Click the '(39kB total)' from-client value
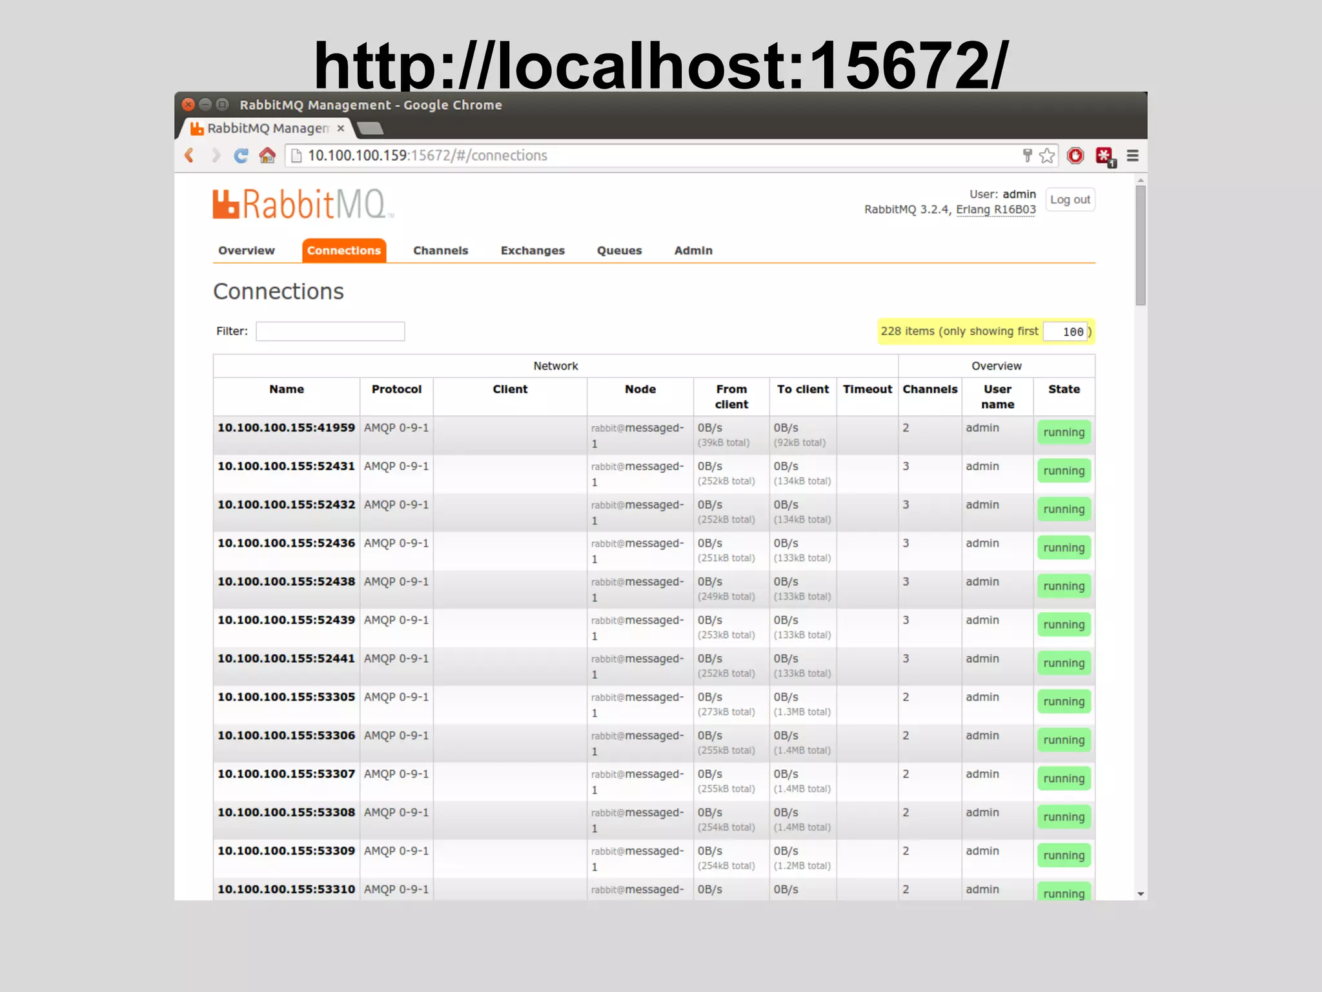The image size is (1322, 992). point(724,443)
